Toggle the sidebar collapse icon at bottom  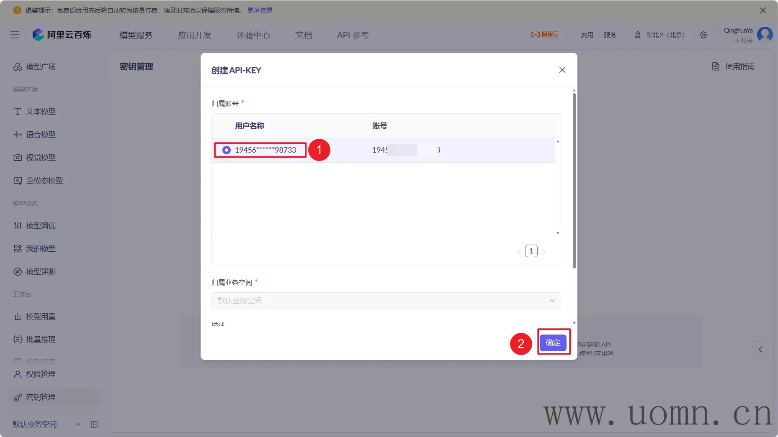coord(94,424)
